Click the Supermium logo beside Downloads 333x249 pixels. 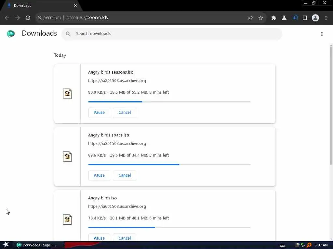[x=11, y=34]
